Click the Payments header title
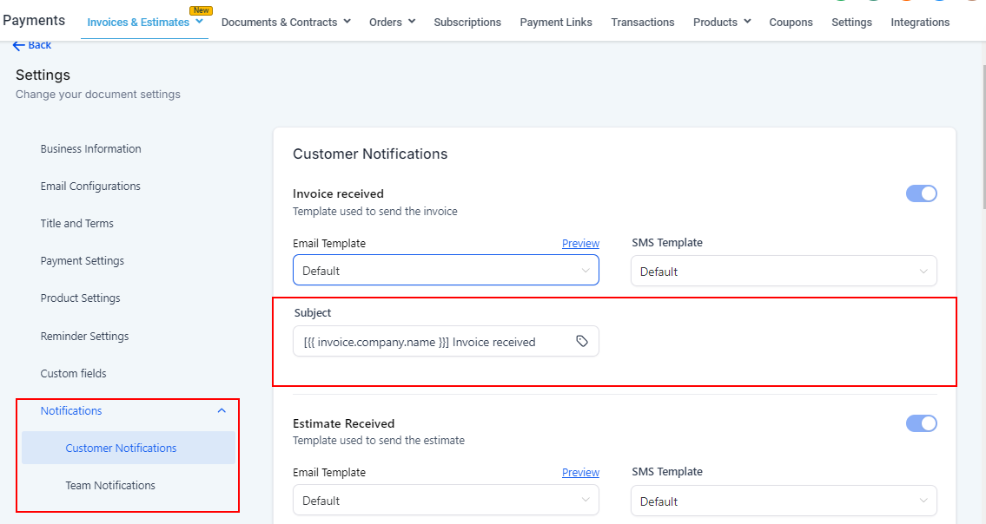This screenshot has height=524, width=986. click(x=34, y=20)
